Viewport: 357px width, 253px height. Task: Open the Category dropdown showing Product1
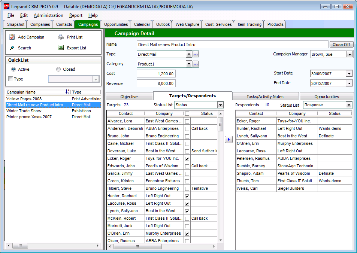pyautogui.click(x=189, y=64)
